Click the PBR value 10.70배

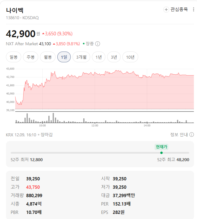(x=34, y=212)
